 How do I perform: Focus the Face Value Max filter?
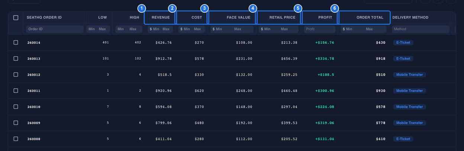(x=244, y=29)
